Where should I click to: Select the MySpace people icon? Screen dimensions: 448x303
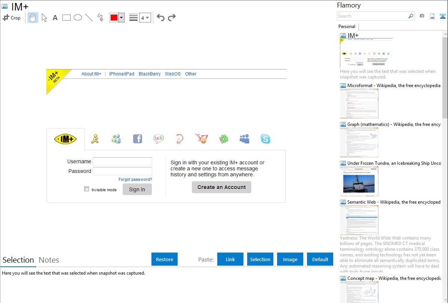coord(245,139)
